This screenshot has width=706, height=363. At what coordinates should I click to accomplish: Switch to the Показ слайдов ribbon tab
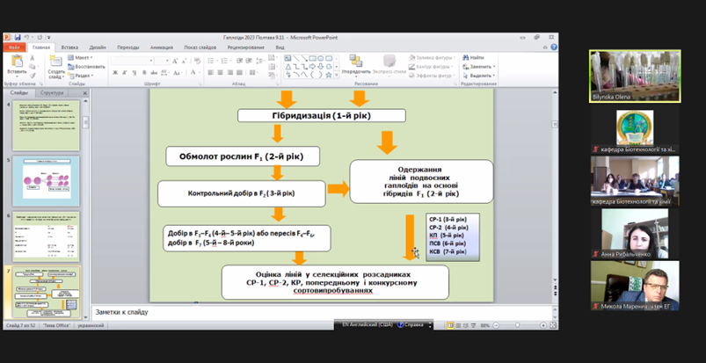[200, 47]
